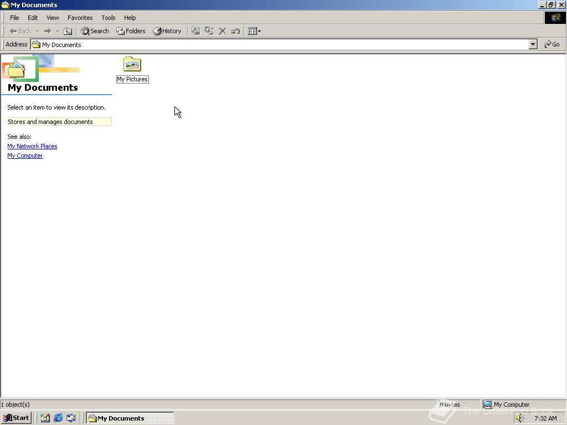The height and width of the screenshot is (425, 567).
Task: Go up one folder level
Action: [x=68, y=31]
